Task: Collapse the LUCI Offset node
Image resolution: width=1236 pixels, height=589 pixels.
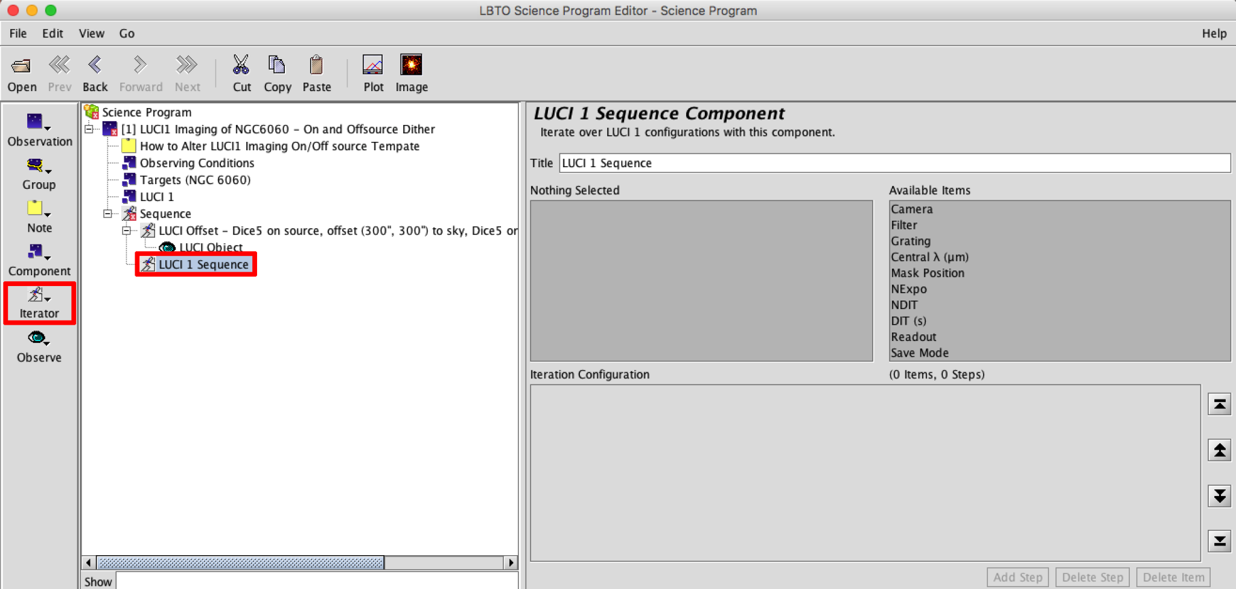Action: tap(126, 231)
